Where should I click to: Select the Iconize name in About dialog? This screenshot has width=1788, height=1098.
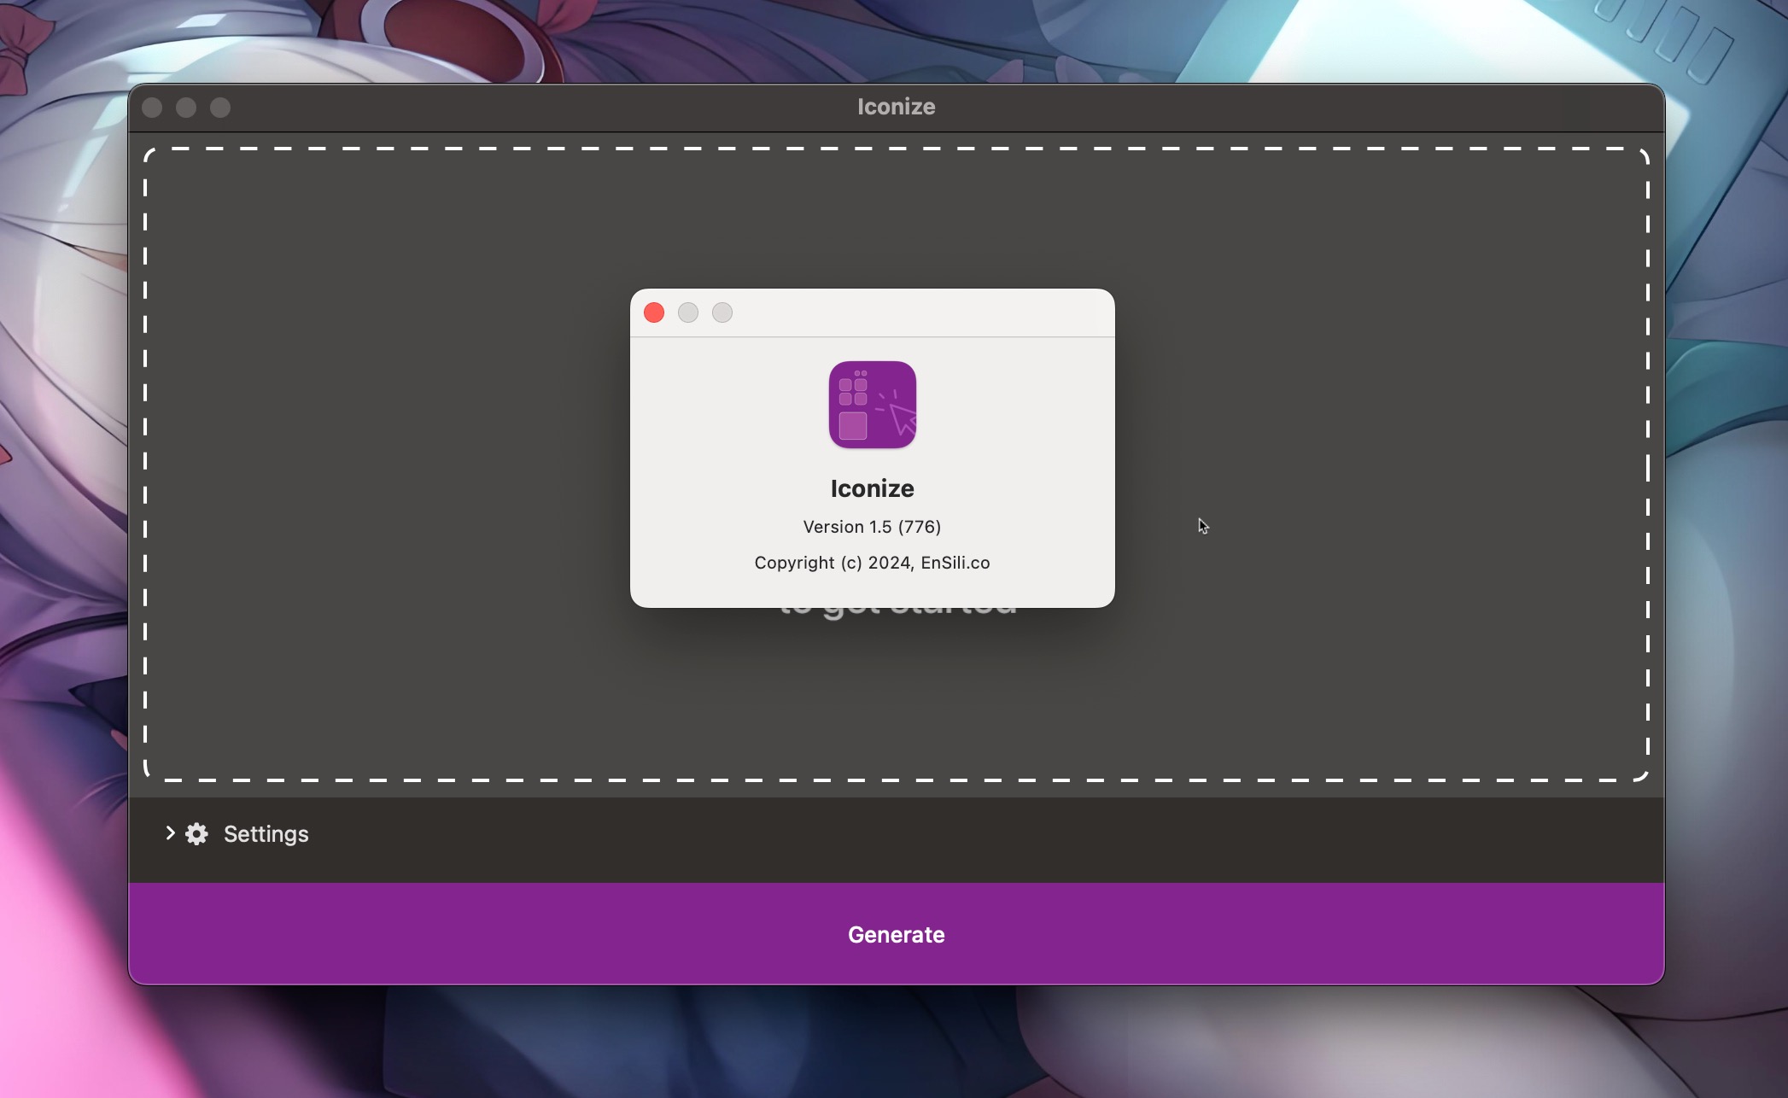872,488
